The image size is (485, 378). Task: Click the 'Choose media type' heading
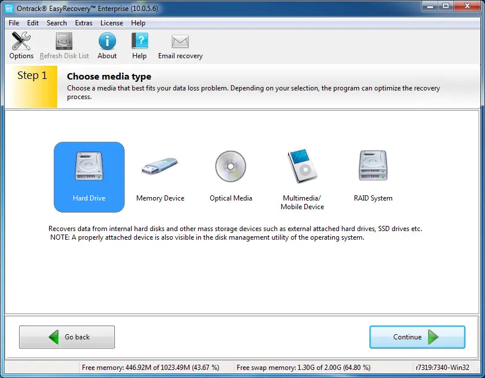point(109,76)
